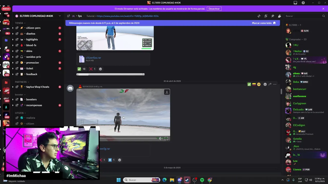Click Marcar como leído button

264,23
